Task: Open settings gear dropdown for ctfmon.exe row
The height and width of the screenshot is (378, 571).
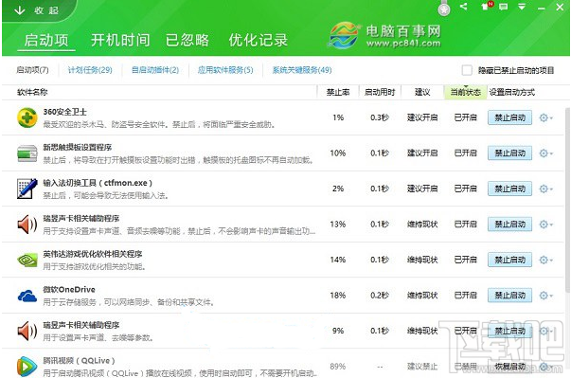Action: (545, 189)
